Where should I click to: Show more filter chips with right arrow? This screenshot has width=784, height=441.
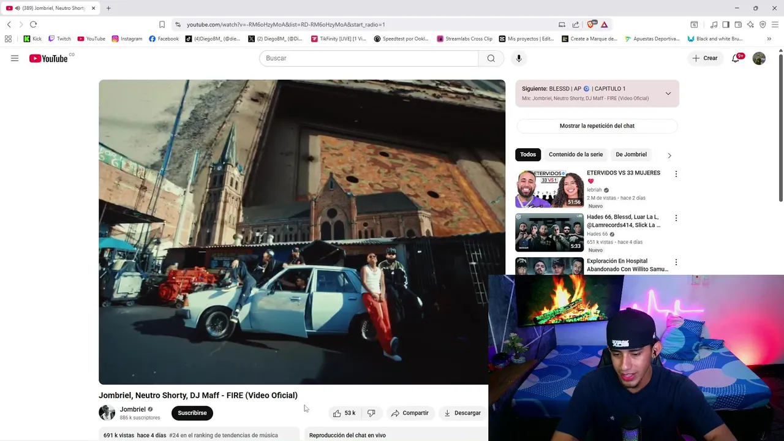669,156
